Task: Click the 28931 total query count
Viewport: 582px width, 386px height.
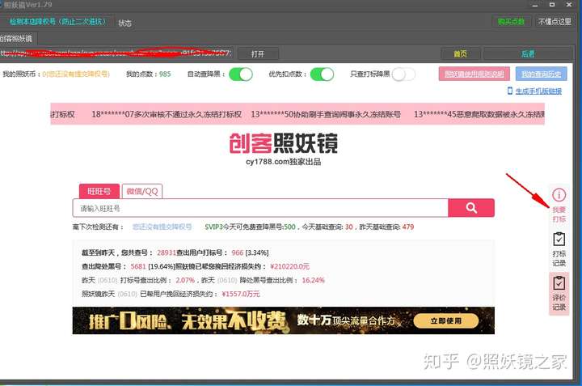Action: pos(167,252)
